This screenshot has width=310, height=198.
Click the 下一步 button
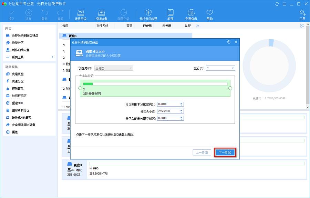coord(225,152)
